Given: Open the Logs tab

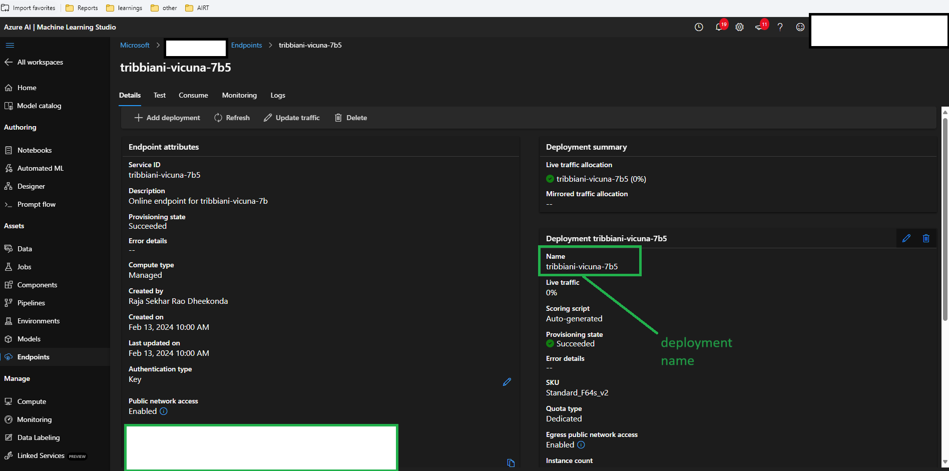Looking at the screenshot, I should point(277,95).
